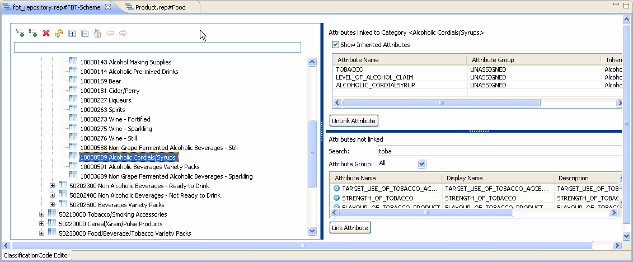Click the attribute icon for STRENGTH_OF_TOBACCO

pos(337,198)
